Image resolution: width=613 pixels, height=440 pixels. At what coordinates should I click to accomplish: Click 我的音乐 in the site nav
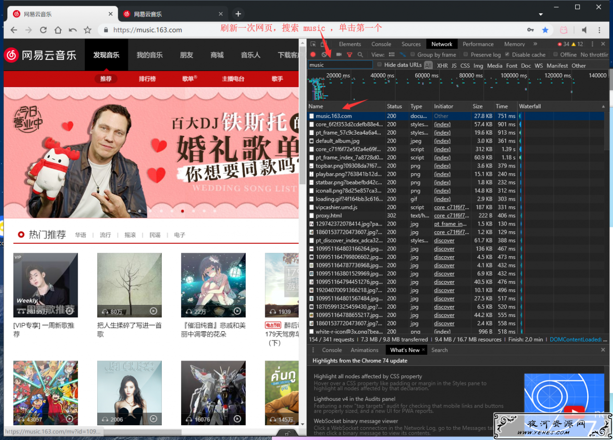(x=149, y=55)
